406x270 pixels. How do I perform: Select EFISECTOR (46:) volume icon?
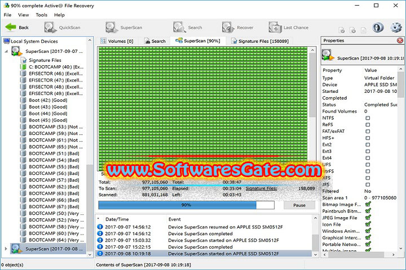tap(23, 74)
